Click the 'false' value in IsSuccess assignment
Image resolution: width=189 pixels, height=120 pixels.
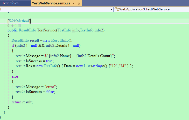click(51, 92)
